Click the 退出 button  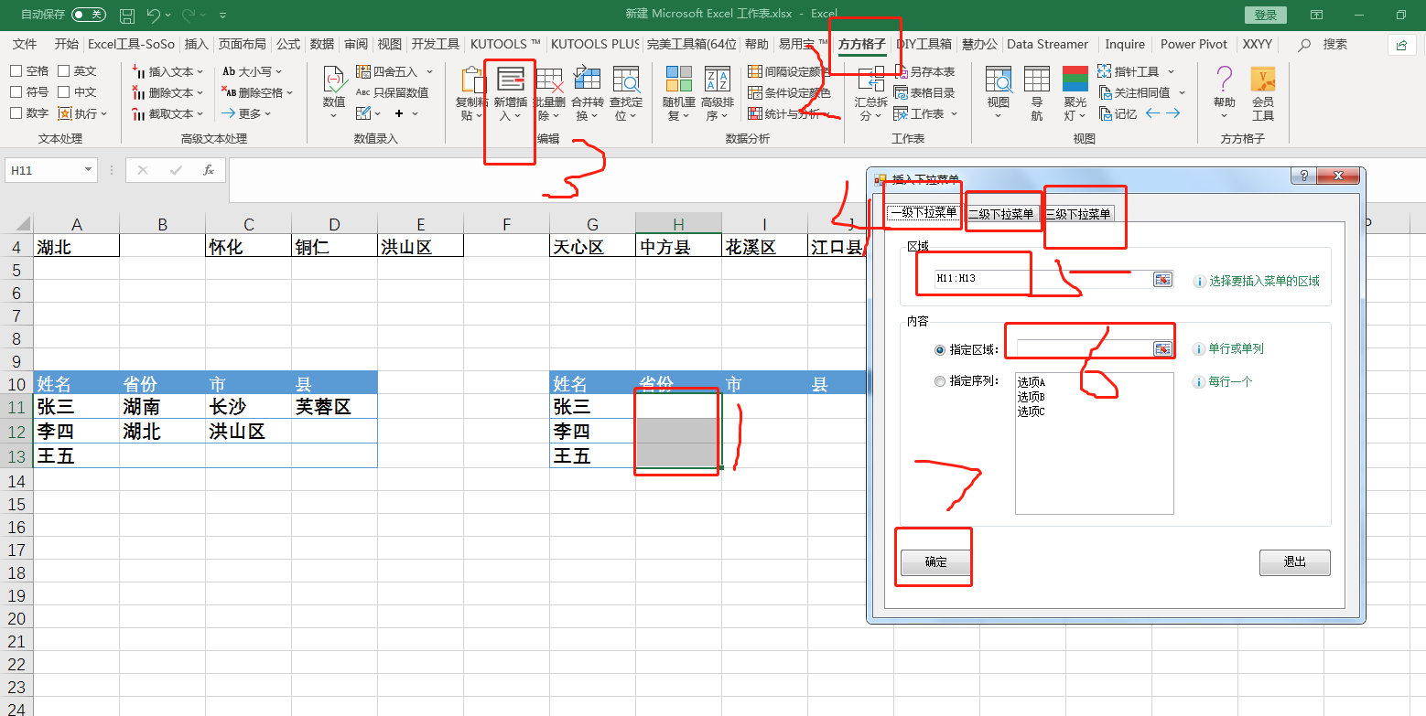coord(1294,562)
